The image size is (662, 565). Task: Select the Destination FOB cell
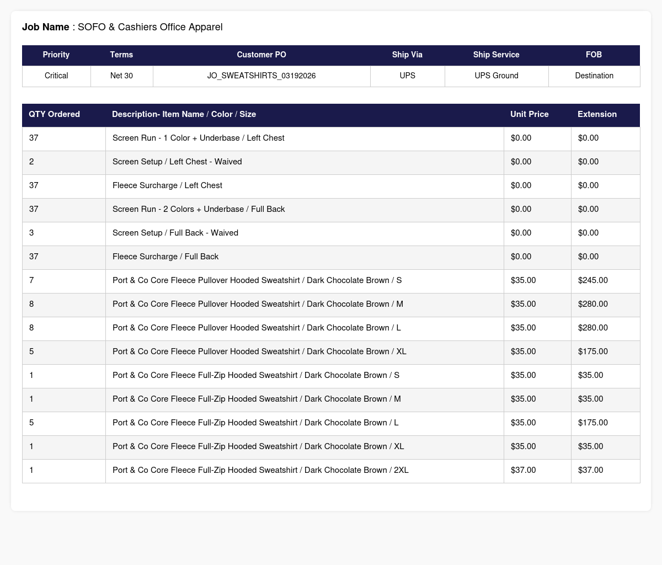pyautogui.click(x=594, y=76)
